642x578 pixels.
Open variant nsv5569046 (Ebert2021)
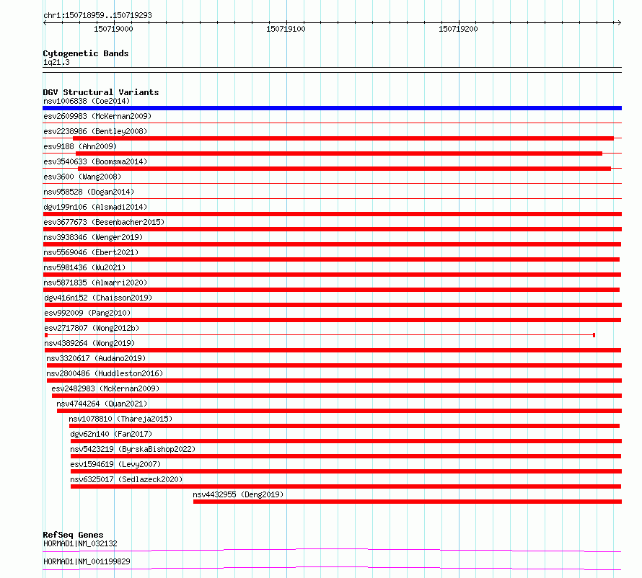click(91, 252)
